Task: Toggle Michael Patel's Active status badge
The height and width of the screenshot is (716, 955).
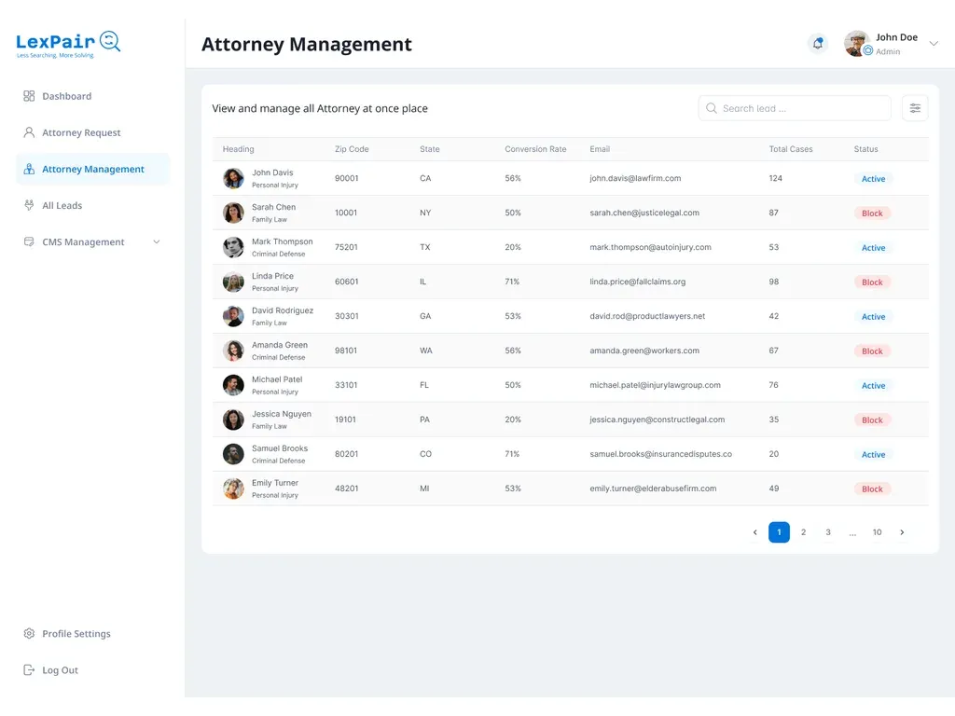Action: point(873,386)
